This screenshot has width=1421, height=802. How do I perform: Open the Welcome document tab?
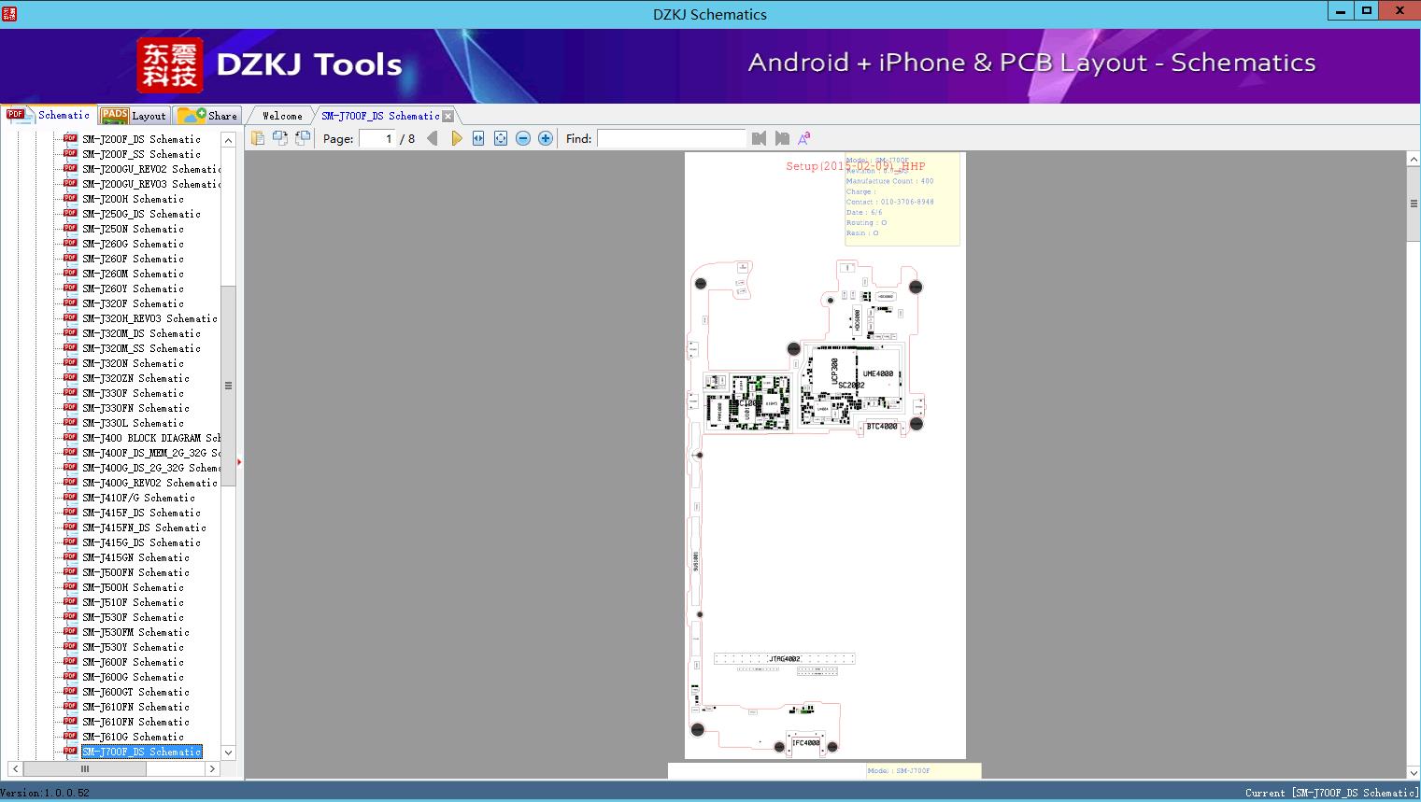pos(282,116)
